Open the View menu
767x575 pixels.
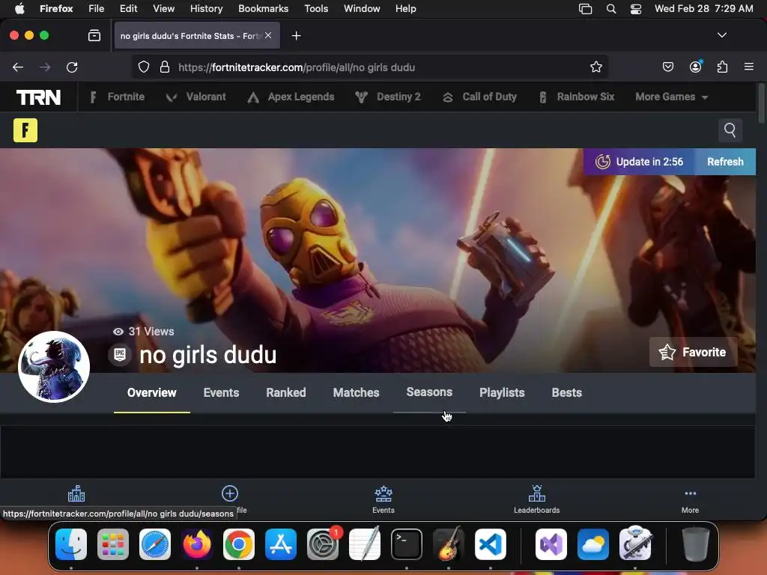(x=163, y=9)
